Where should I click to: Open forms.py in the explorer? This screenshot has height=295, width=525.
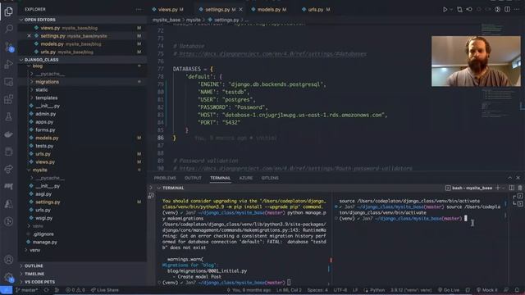click(45, 129)
